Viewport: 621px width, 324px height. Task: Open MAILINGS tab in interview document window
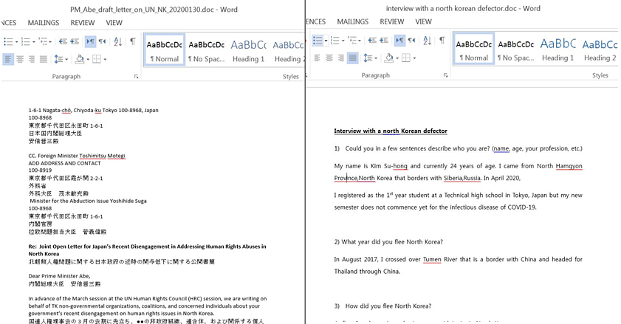353,21
